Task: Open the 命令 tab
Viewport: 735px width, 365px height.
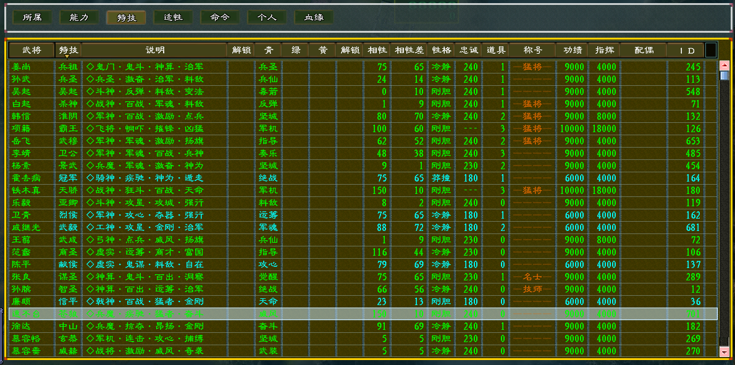Action: point(219,17)
